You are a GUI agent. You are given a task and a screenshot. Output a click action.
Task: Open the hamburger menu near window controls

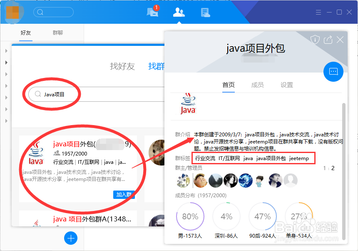pos(318,12)
